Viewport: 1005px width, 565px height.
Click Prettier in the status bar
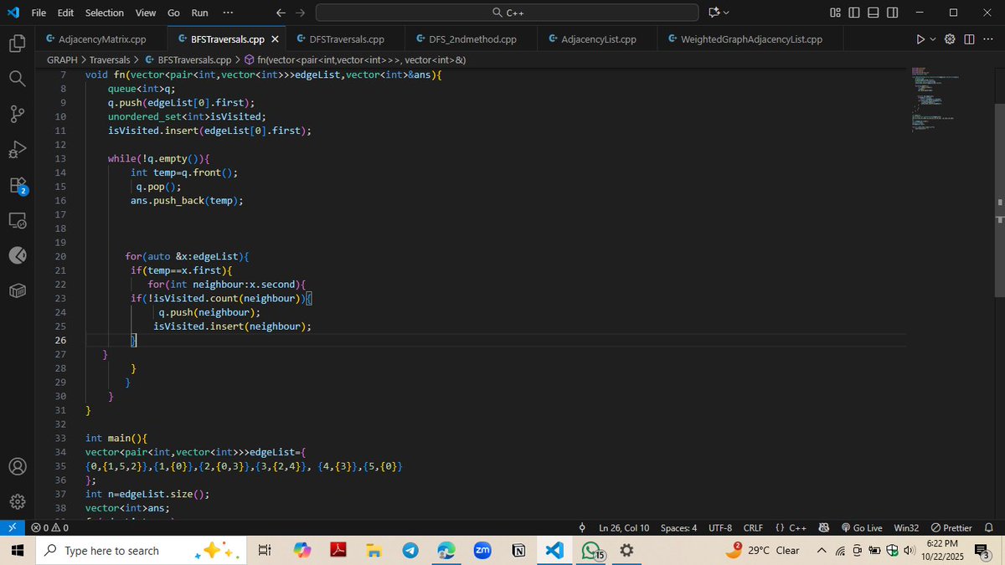(951, 527)
